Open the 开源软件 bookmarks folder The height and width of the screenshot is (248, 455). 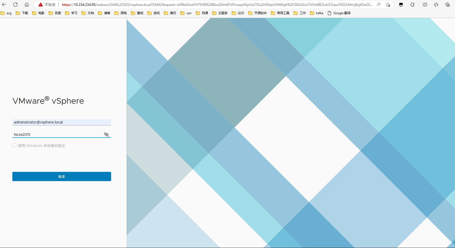257,13
